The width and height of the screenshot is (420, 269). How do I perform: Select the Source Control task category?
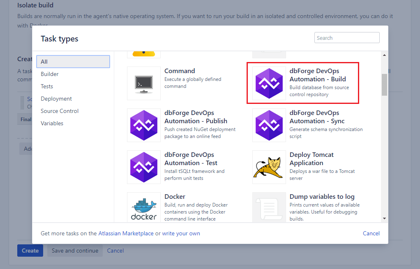60,111
